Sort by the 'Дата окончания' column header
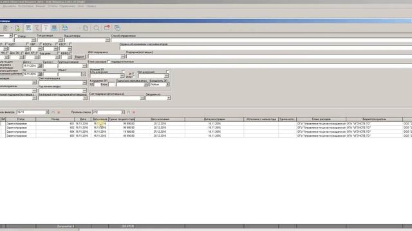This screenshot has width=412, height=231. [160, 119]
